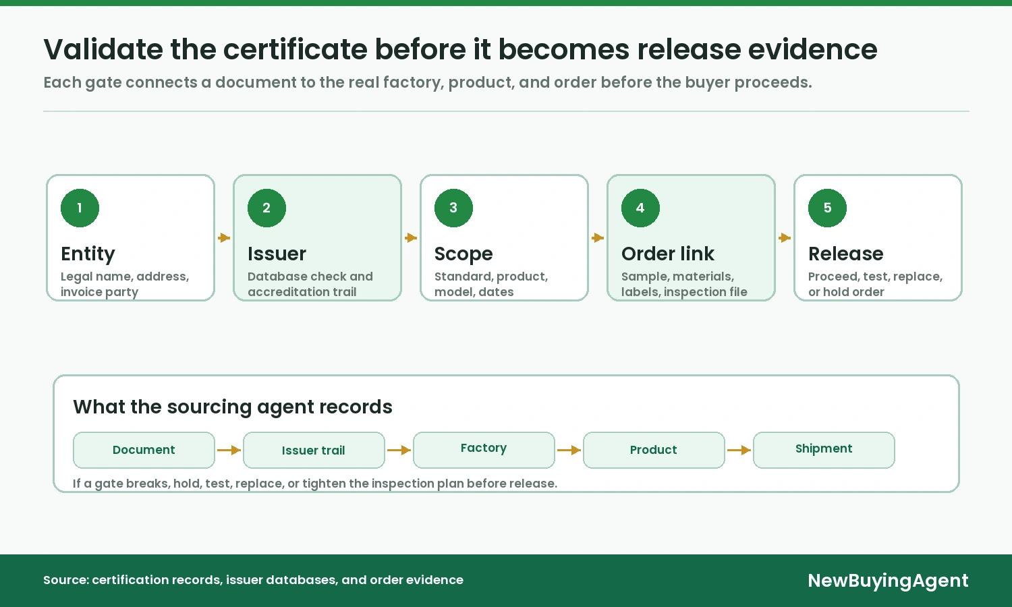Click the number 2 circle badge

click(x=266, y=208)
